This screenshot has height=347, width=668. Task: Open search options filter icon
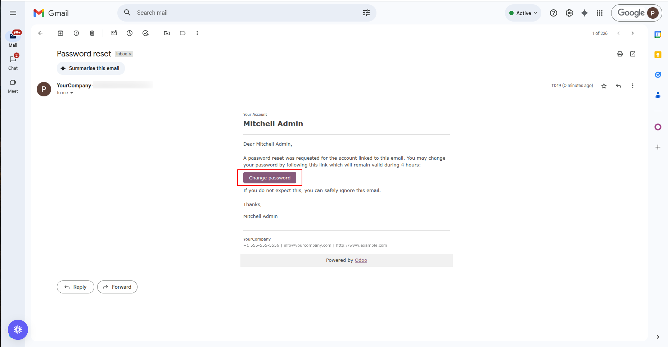[x=366, y=13]
